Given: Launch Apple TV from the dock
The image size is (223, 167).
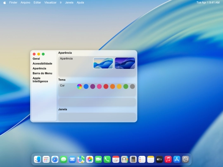Looking at the screenshot, I should 159,159.
